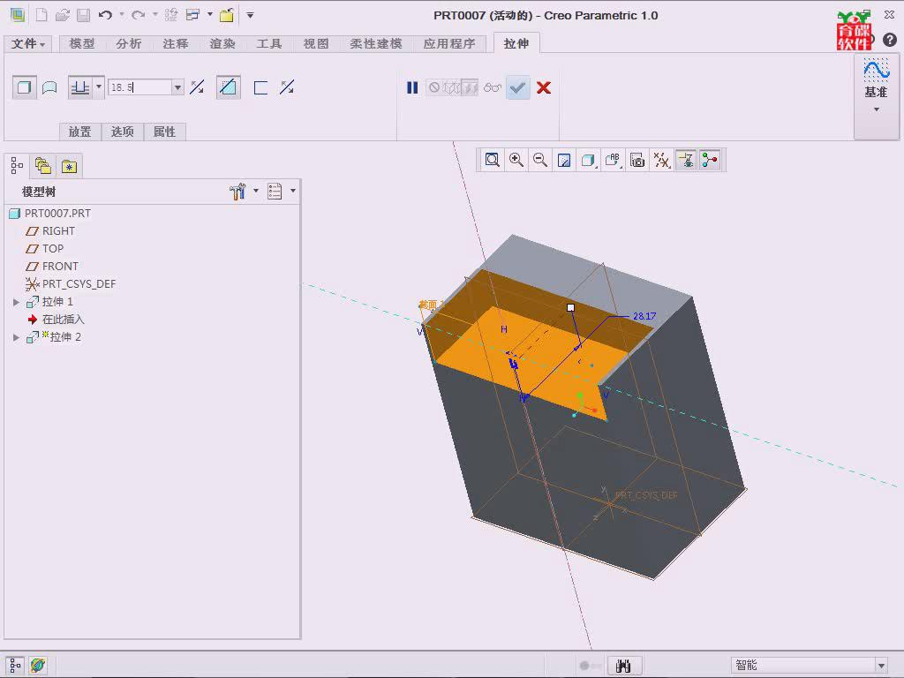Open the model tree show options icon
Image resolution: width=904 pixels, height=678 pixels.
(275, 191)
